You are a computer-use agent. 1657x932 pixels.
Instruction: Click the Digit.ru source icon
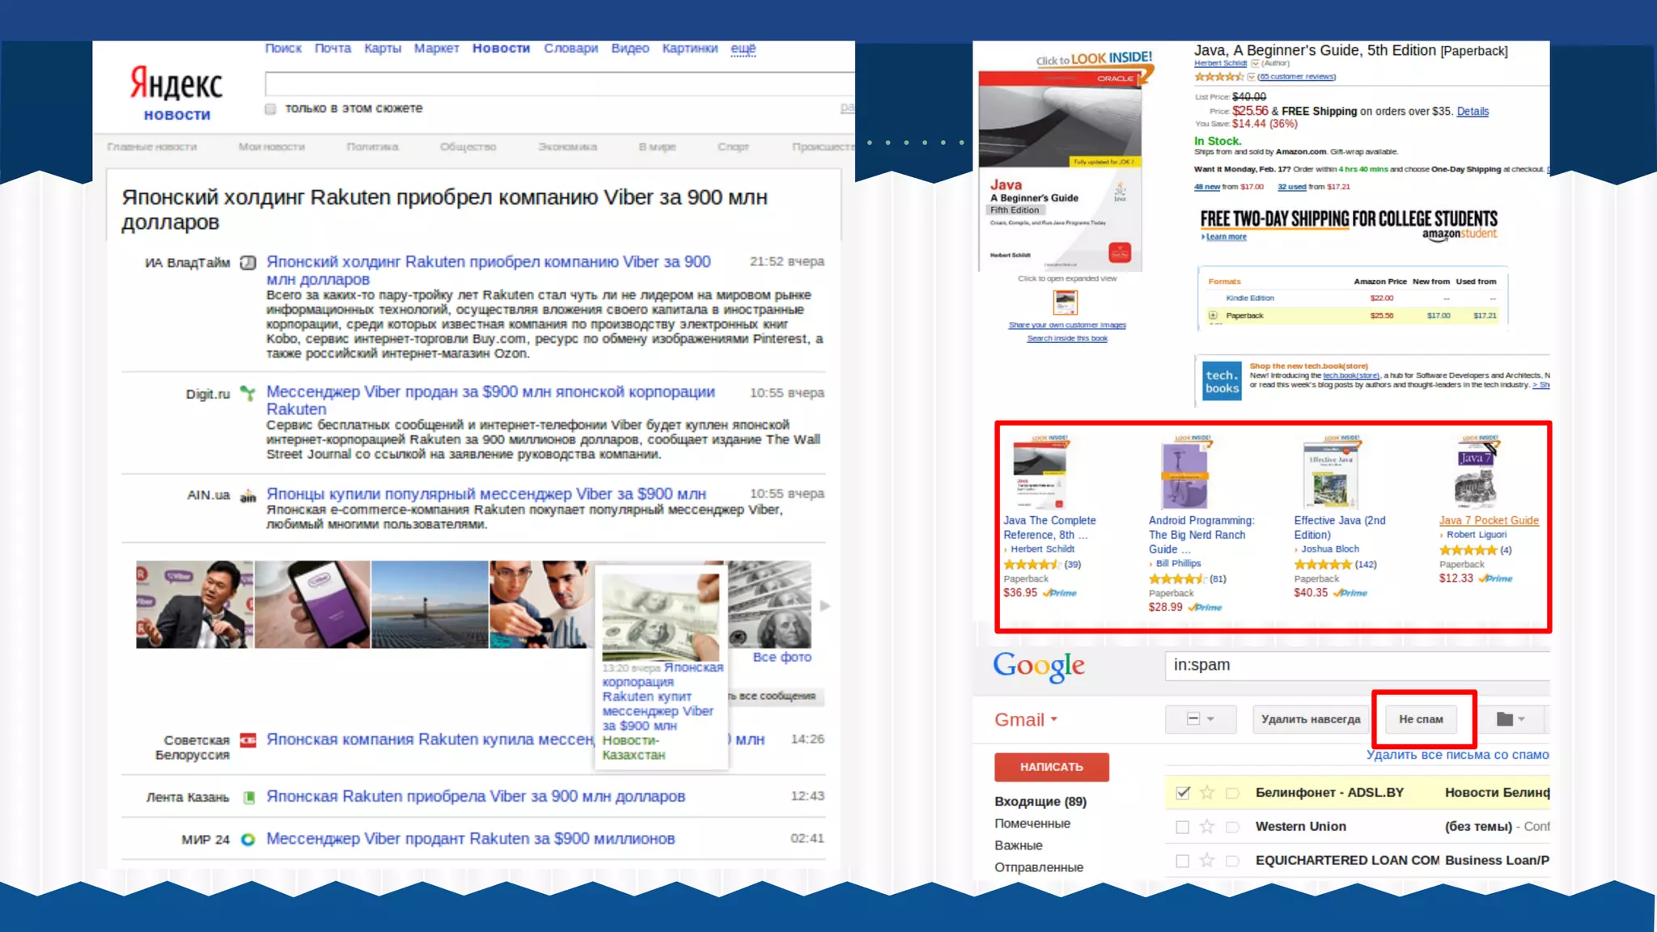(x=248, y=394)
